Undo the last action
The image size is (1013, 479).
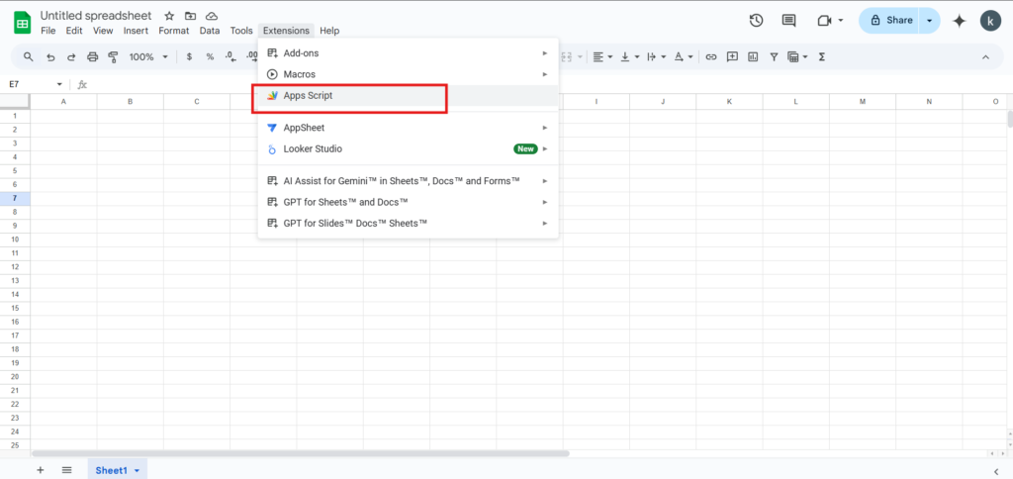pos(50,56)
